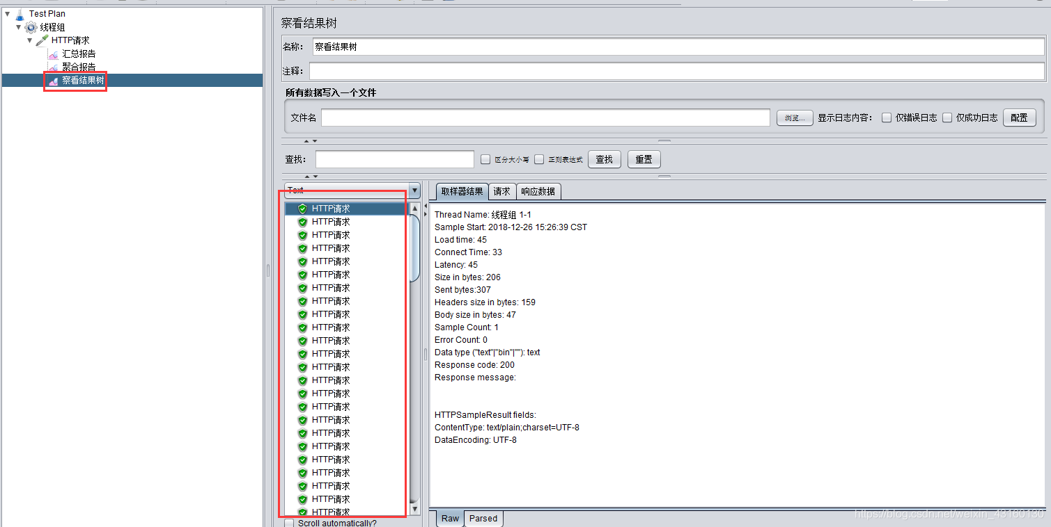Focus the 文件名 input field

(x=545, y=117)
